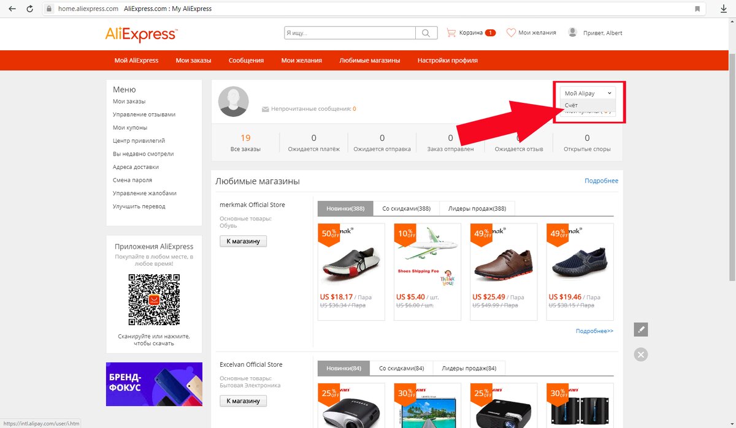Open Мои купоны in sidebar
Image resolution: width=736 pixels, height=428 pixels.
pos(130,127)
